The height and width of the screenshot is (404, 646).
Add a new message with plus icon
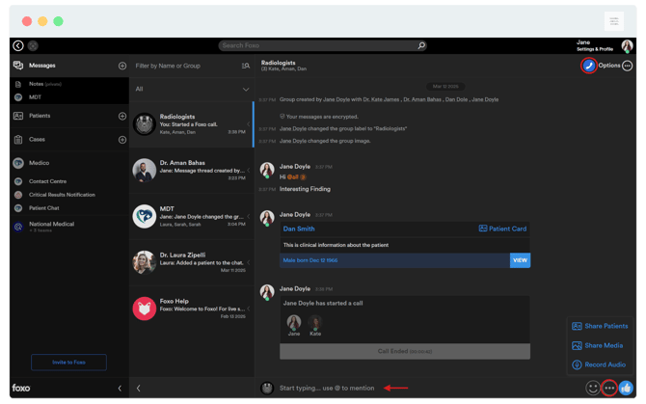[x=122, y=66]
